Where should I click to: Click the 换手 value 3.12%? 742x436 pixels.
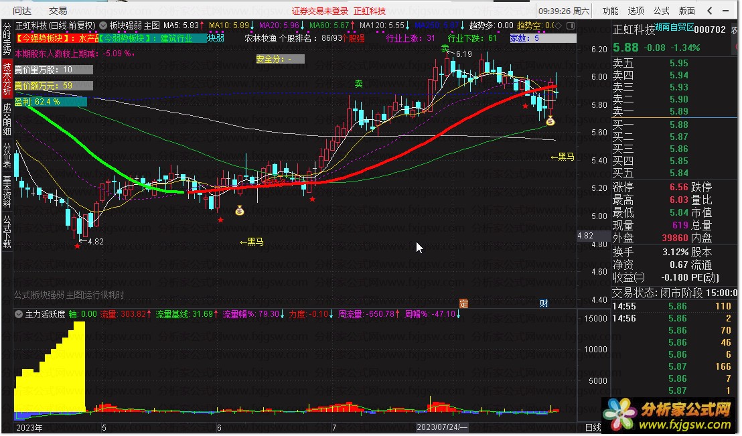[x=675, y=252]
